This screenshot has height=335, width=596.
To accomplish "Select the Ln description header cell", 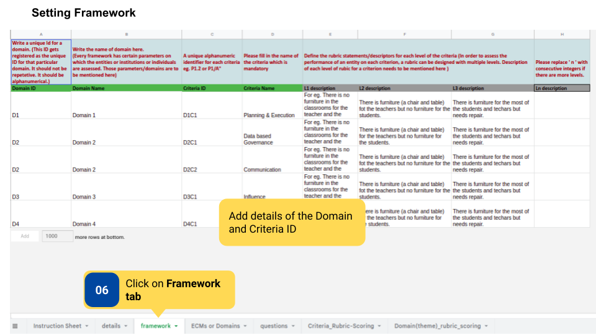I will click(562, 88).
